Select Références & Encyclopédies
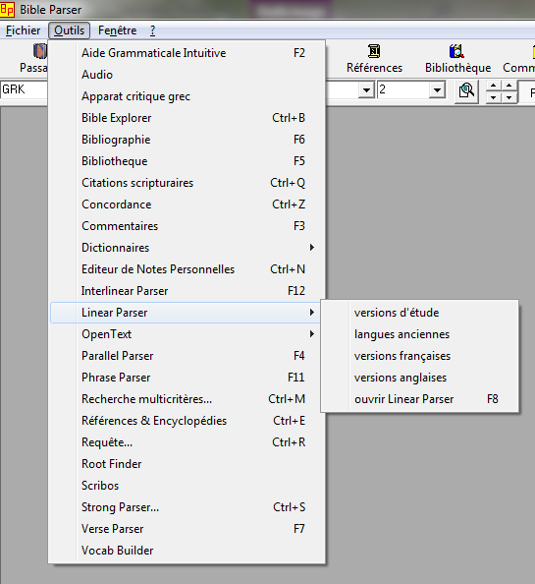Viewport: 535px width, 584px height. (x=187, y=421)
